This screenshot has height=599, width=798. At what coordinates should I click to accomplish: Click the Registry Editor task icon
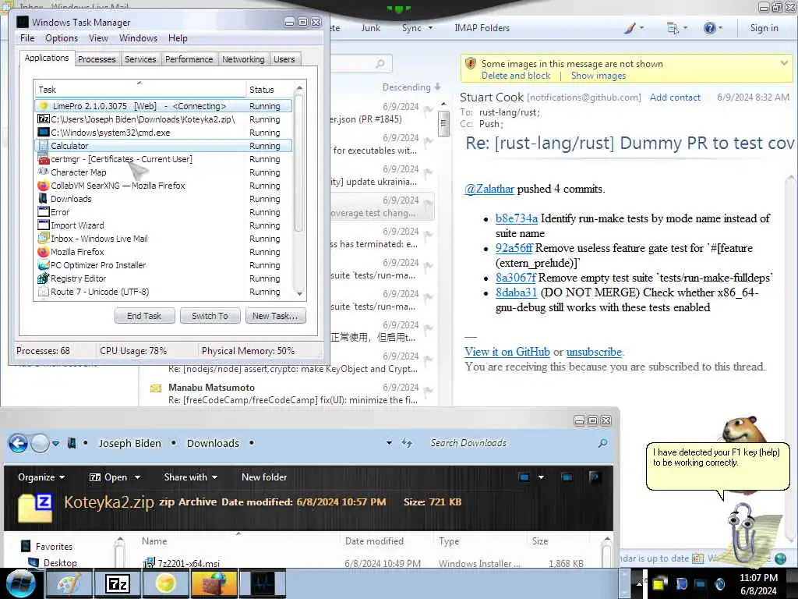click(44, 278)
